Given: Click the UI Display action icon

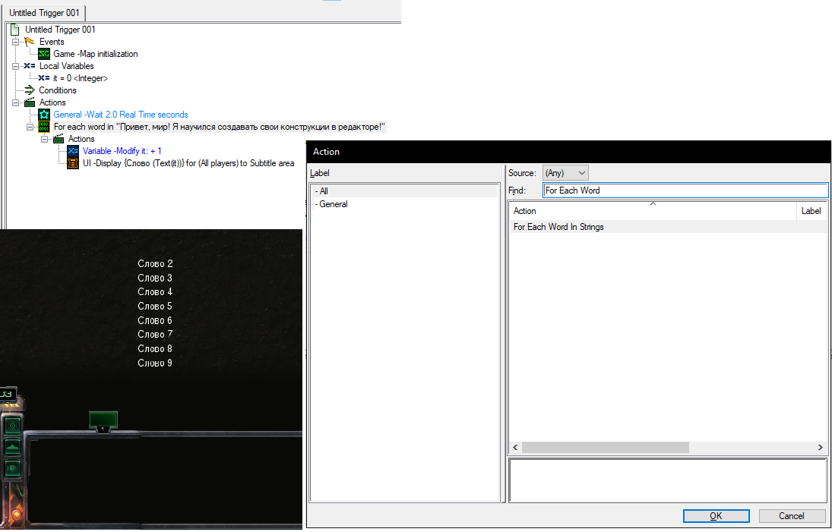Looking at the screenshot, I should point(73,163).
